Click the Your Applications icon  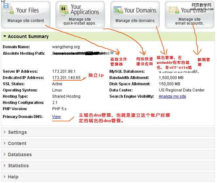[x=64, y=10]
